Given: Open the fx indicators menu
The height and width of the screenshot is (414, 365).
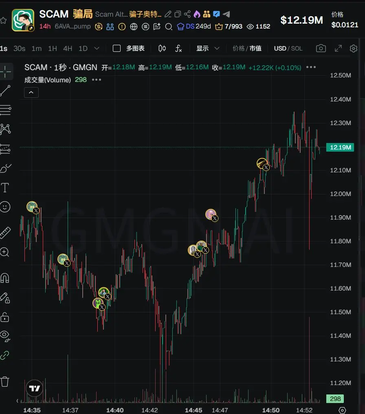Looking at the screenshot, I should pyautogui.click(x=178, y=48).
